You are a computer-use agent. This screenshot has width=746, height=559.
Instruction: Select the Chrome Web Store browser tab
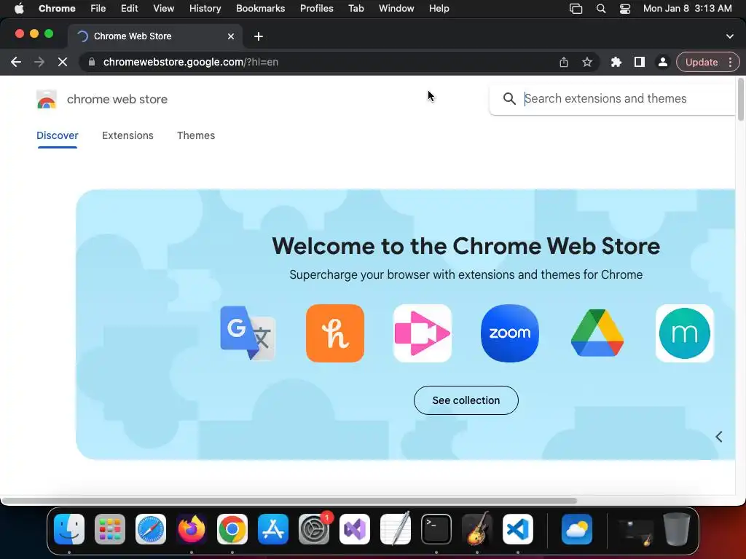(x=155, y=36)
